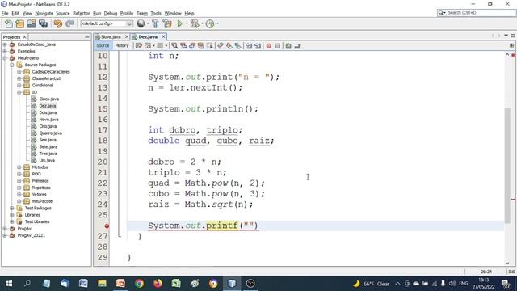This screenshot has width=517, height=291.
Task: Click the Clean and Build icon
Action: [167, 23]
